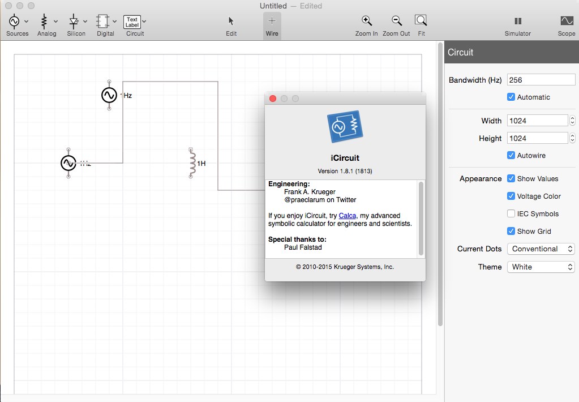Screen dimensions: 579x402
Task: Click the top terminal of the inductor
Action: point(191,149)
